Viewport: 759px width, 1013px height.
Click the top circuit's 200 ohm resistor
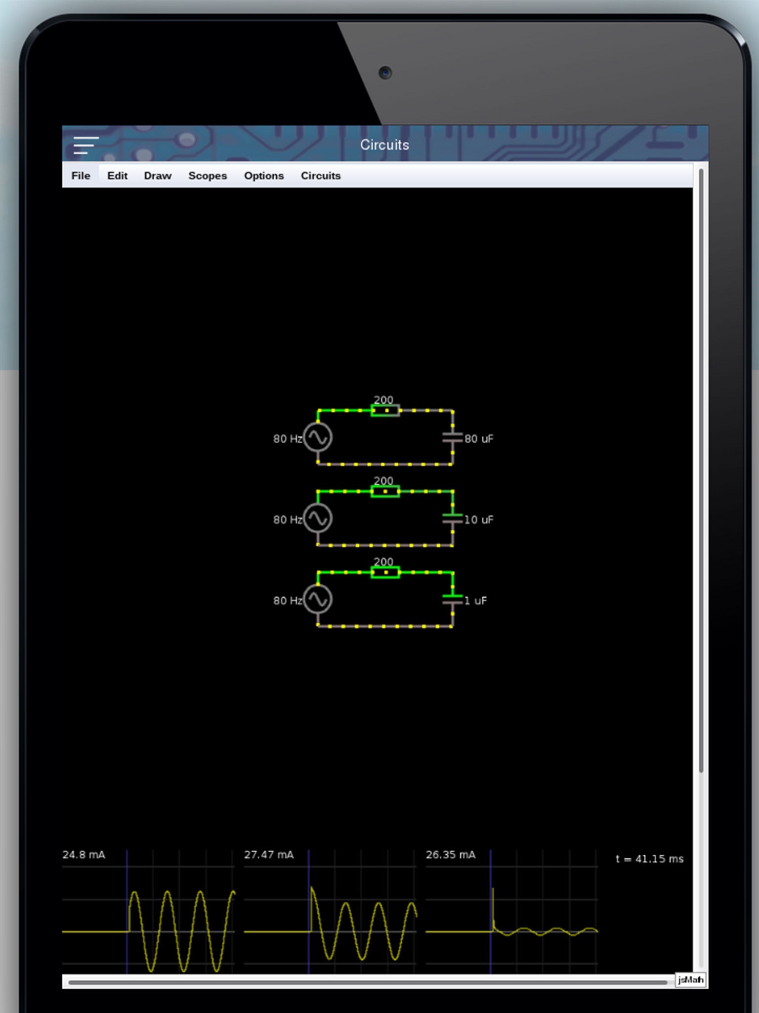tap(385, 410)
